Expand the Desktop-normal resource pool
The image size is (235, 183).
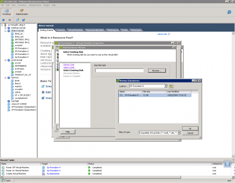5,28
